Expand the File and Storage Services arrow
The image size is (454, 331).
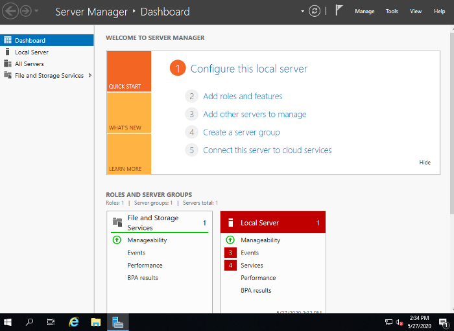pyautogui.click(x=90, y=75)
